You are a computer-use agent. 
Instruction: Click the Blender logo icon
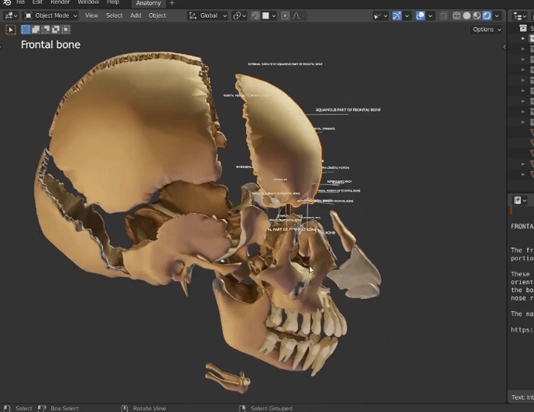(x=7, y=3)
